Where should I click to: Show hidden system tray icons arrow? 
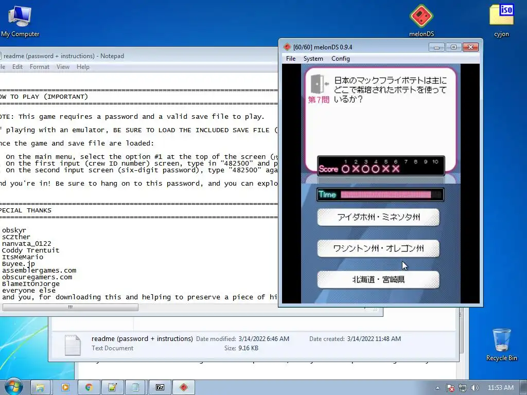point(437,388)
